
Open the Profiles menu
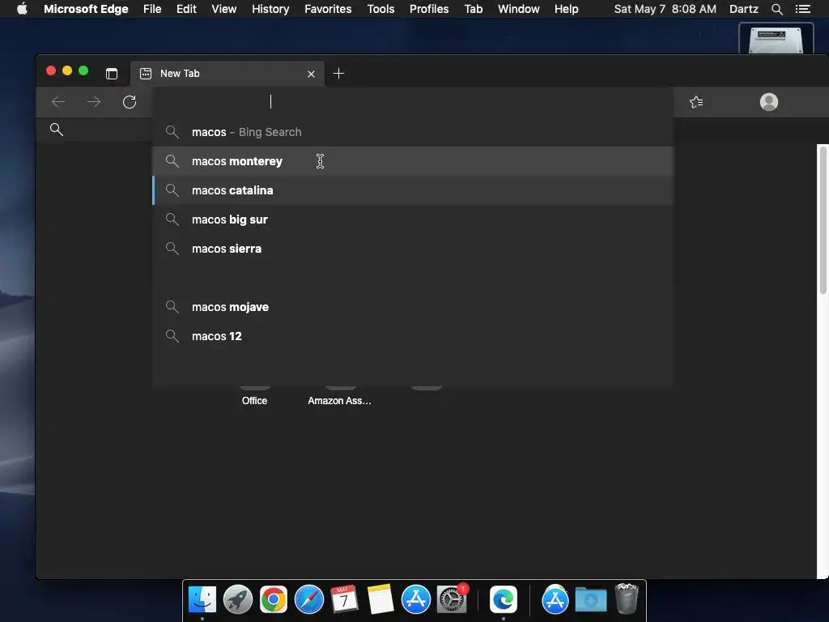429,9
